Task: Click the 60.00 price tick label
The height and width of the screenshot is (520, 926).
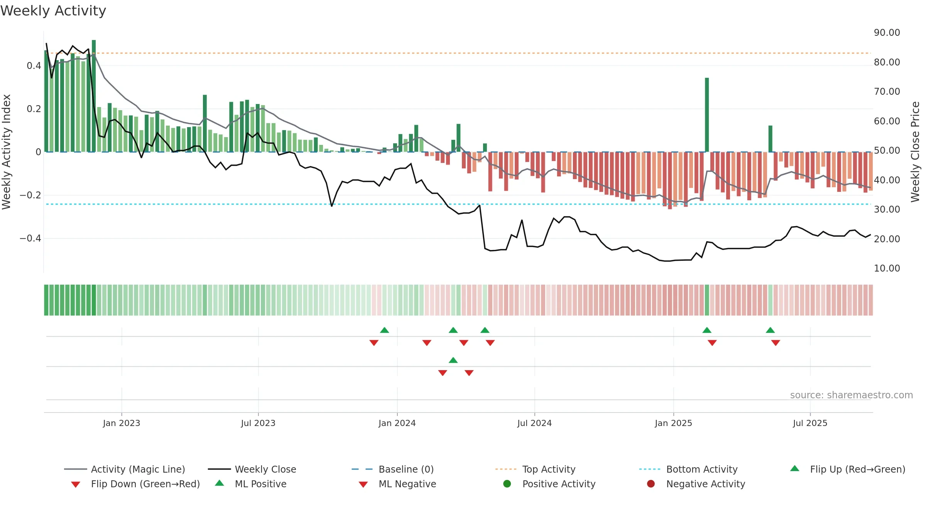Action: tap(887, 121)
